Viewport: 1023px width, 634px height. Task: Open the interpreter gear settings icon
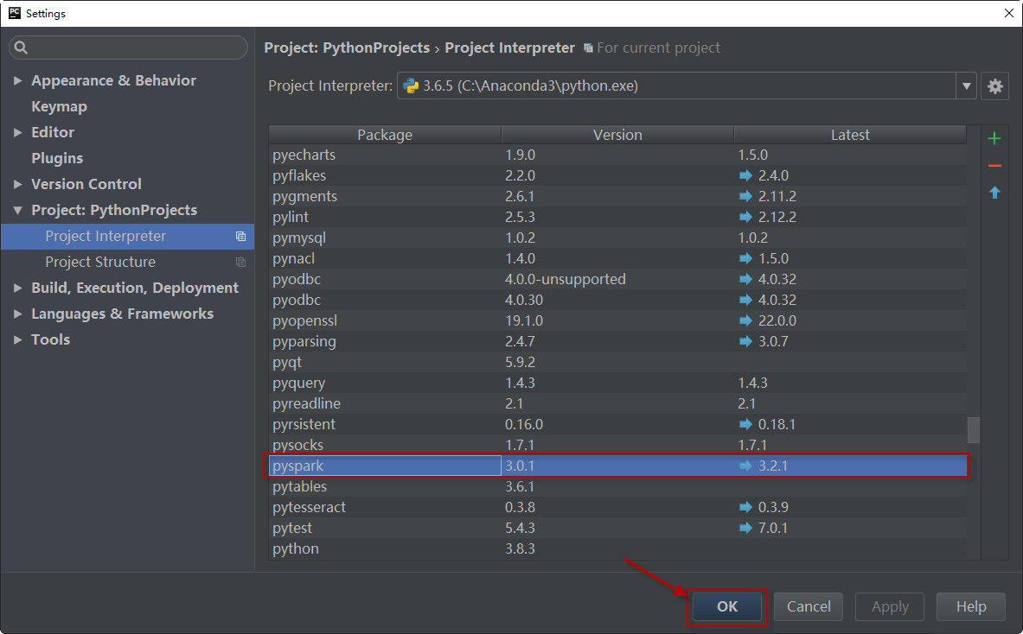click(x=995, y=86)
